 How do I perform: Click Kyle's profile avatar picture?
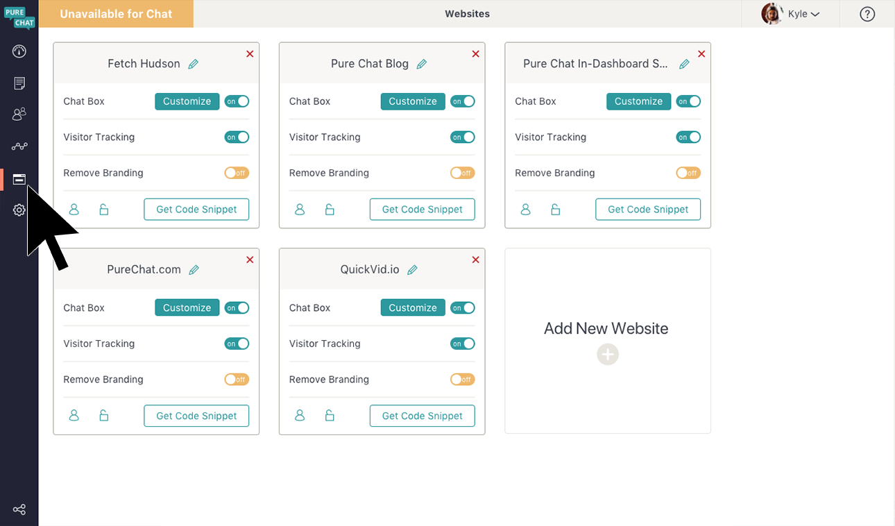click(772, 14)
